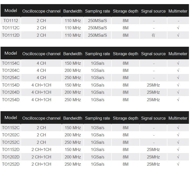Click the Bandwidth header in the middle table
190x180 pixels.
click(73, 54)
